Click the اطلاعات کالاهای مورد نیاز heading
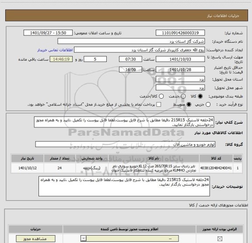 219,133
